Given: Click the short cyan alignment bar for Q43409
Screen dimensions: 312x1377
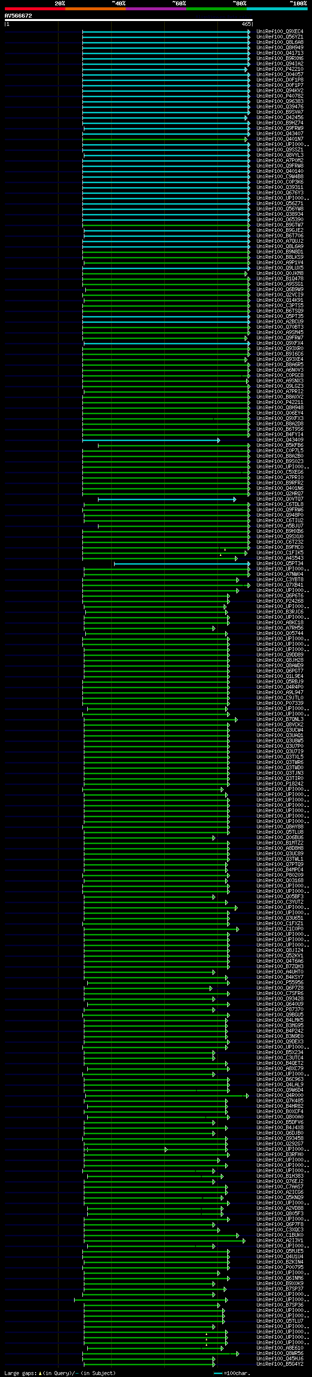Looking at the screenshot, I should tap(151, 441).
